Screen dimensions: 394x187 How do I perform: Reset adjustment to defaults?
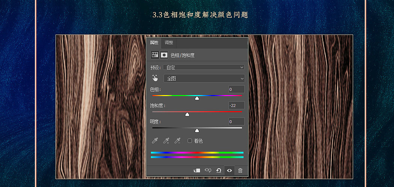point(219,170)
